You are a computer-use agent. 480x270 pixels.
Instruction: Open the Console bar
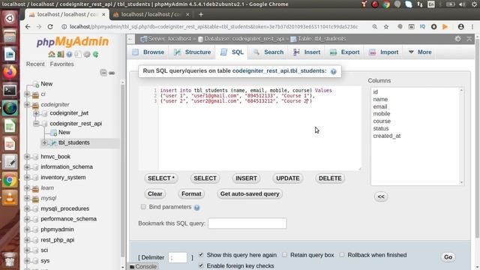click(143, 267)
